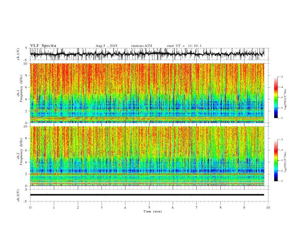
Task: Click the ch.2 'Frequency (kHz)' axis label
Action: pyautogui.click(x=21, y=152)
